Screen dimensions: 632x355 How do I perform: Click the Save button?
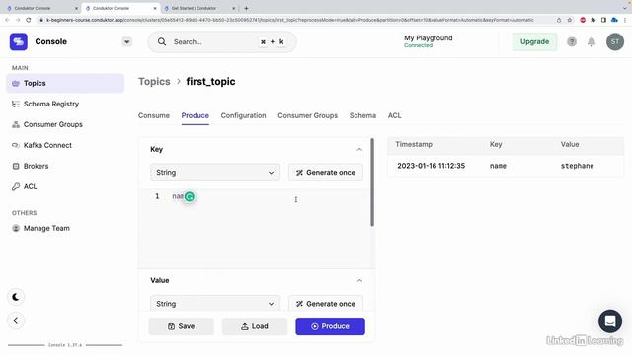pyautogui.click(x=182, y=326)
